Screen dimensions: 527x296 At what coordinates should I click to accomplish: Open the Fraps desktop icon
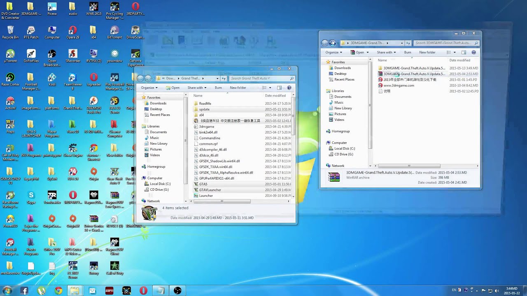tap(10, 127)
